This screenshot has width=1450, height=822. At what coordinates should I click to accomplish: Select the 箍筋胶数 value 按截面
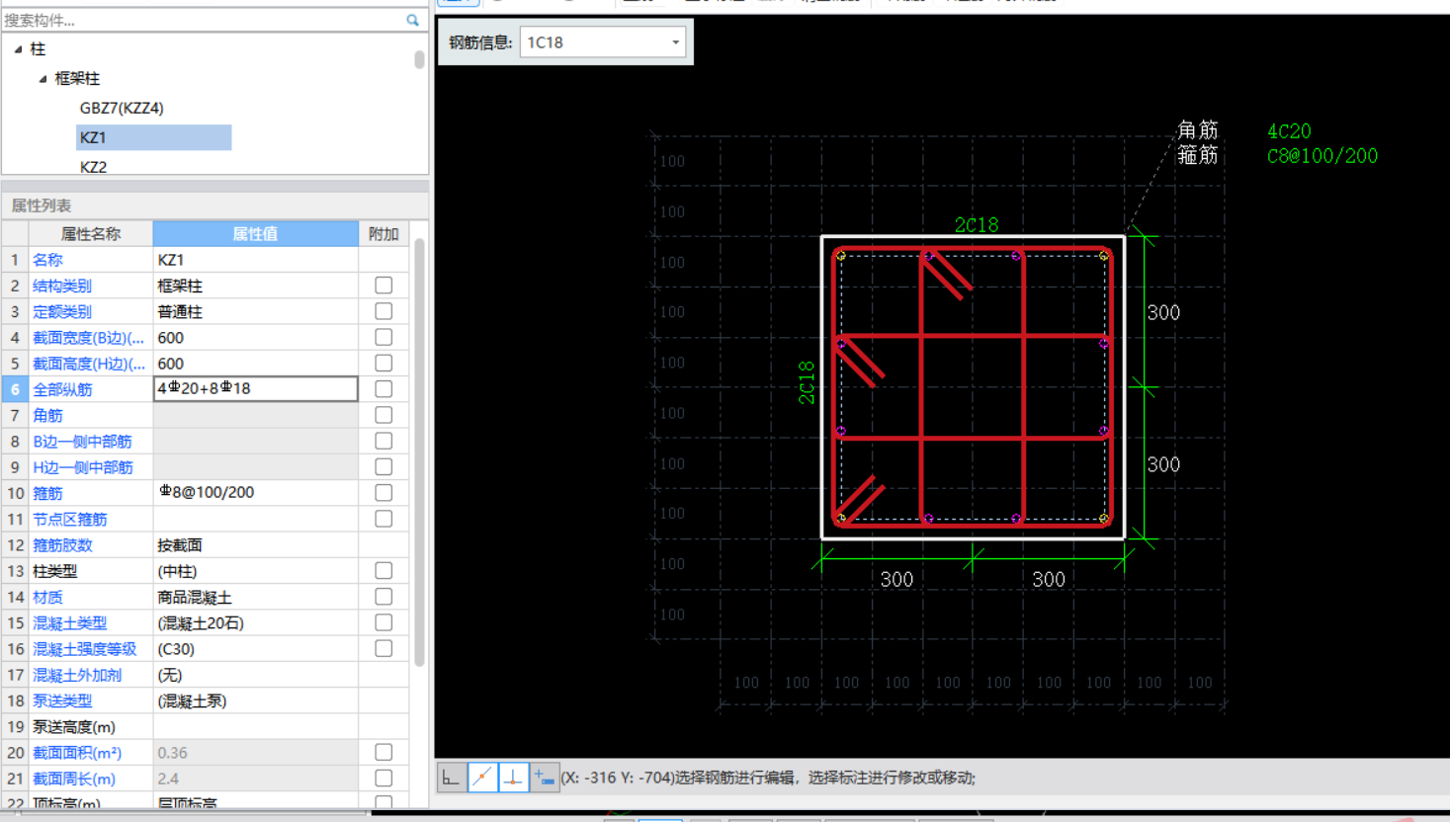click(x=256, y=544)
